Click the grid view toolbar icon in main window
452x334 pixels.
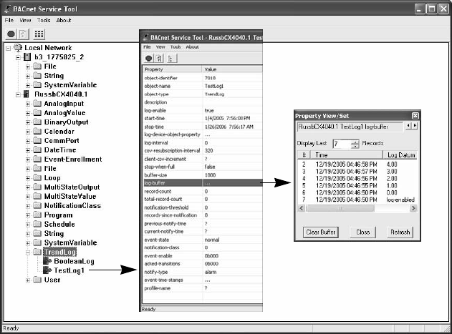coord(39,34)
